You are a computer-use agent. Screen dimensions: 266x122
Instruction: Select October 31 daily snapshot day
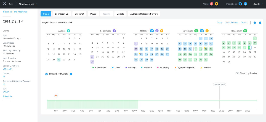152,60
